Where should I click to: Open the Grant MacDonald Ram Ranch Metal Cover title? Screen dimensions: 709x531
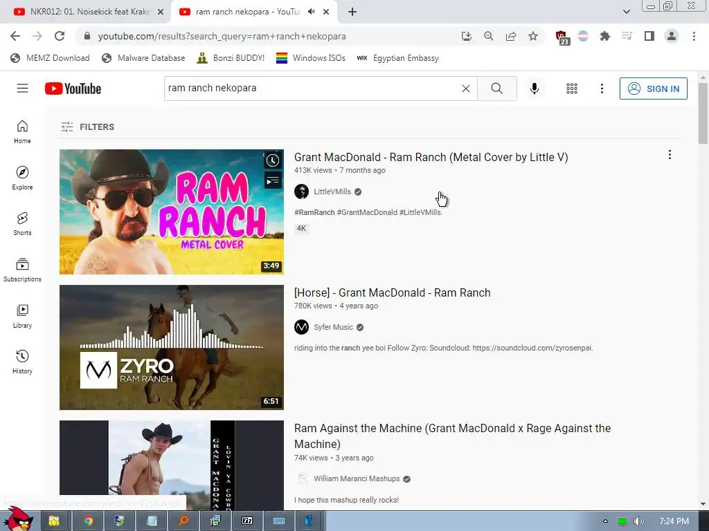click(431, 157)
